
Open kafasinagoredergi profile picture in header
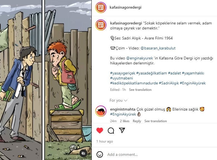pyautogui.click(x=101, y=7)
